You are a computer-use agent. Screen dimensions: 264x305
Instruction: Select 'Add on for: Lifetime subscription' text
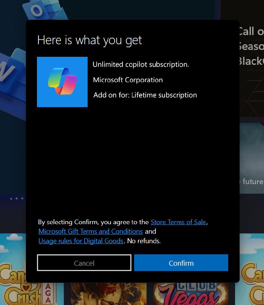[145, 95]
